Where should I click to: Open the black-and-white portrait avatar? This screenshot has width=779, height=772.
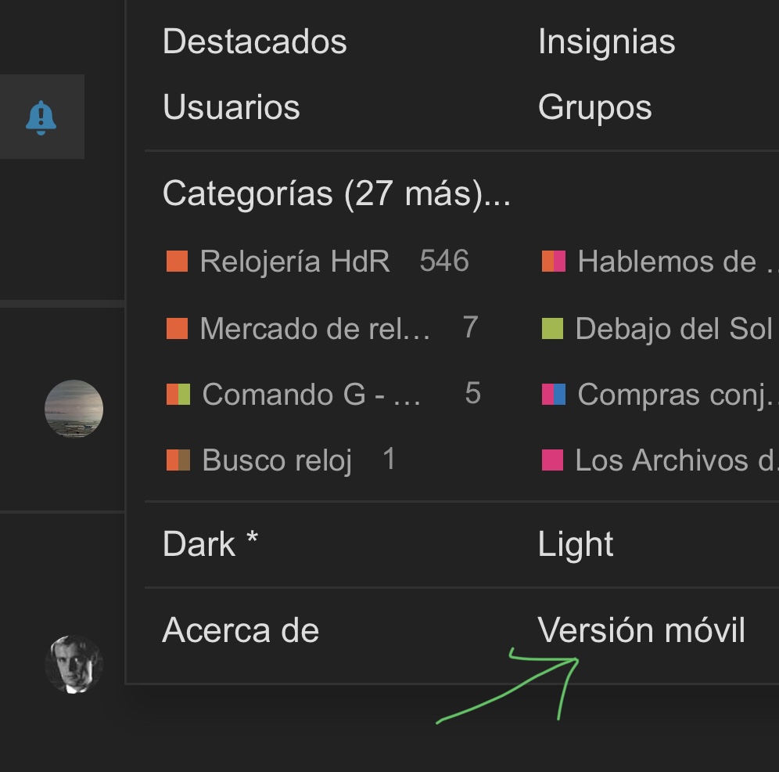pos(74,664)
